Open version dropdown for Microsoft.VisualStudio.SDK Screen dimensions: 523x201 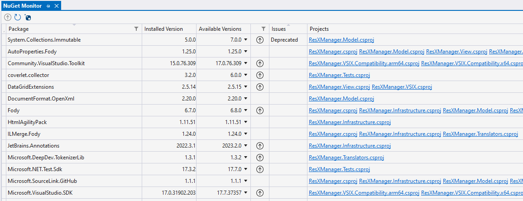246,193
